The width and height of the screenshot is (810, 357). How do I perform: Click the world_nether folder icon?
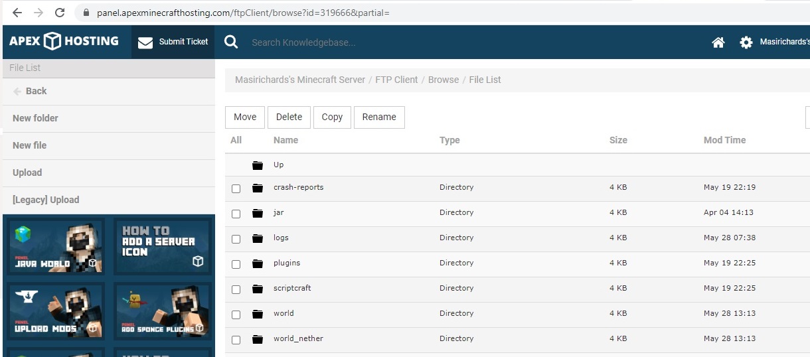[x=258, y=339]
